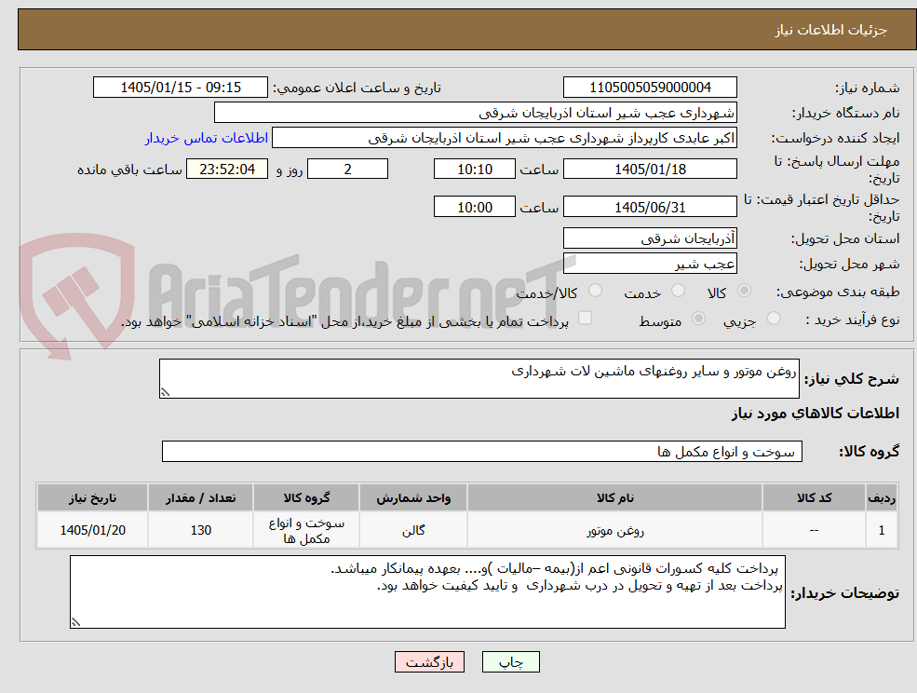Click the توضیحات خریدار text area
This screenshot has width=917, height=693.
point(427,591)
